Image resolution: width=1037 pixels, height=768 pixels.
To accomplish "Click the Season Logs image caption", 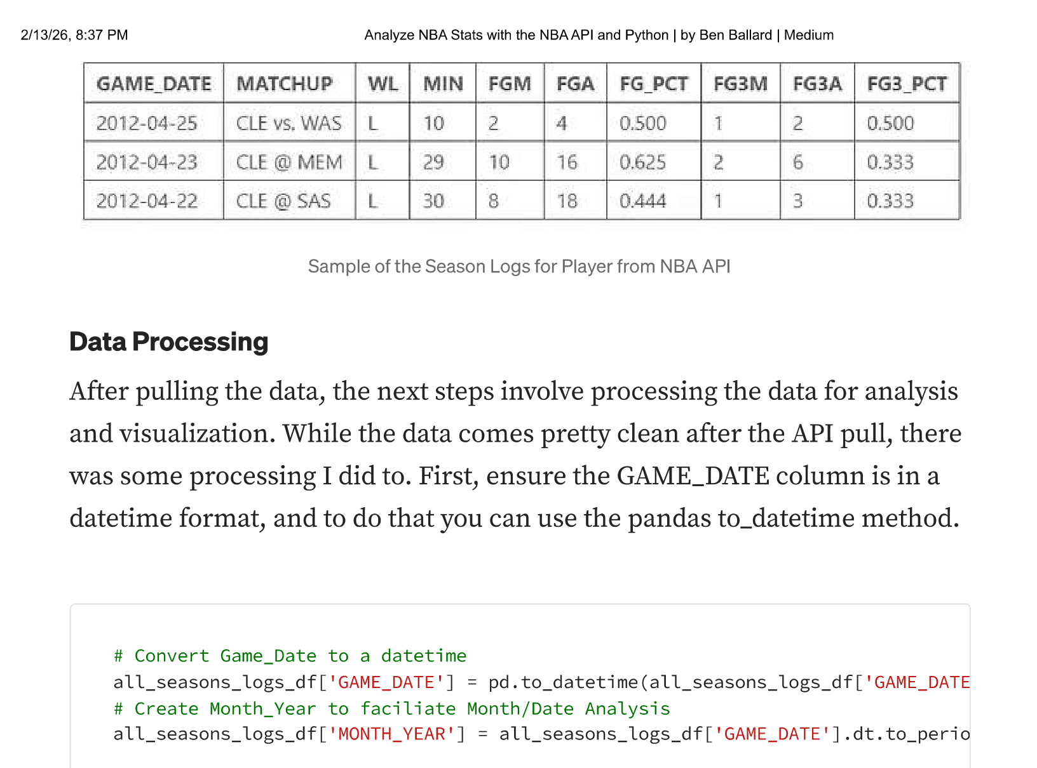I will coord(518,267).
